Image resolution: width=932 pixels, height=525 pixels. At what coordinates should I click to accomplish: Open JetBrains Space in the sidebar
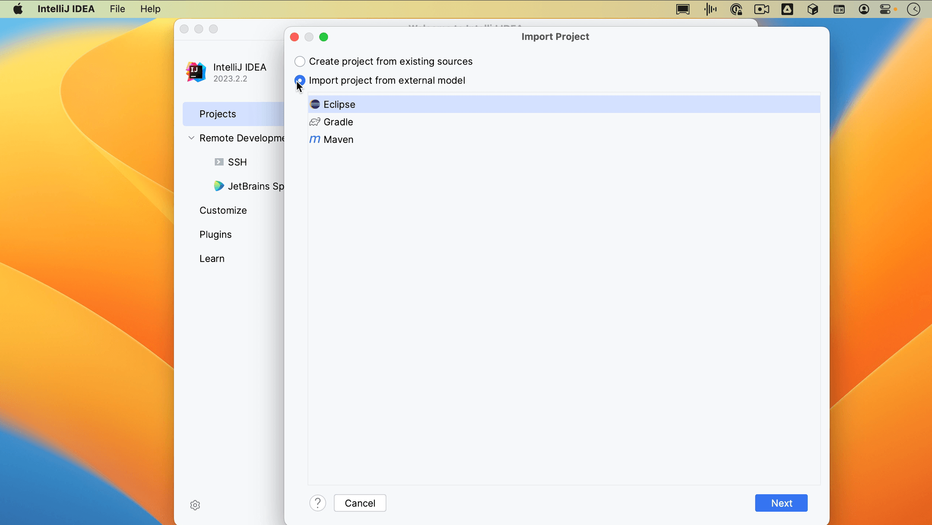tap(254, 186)
